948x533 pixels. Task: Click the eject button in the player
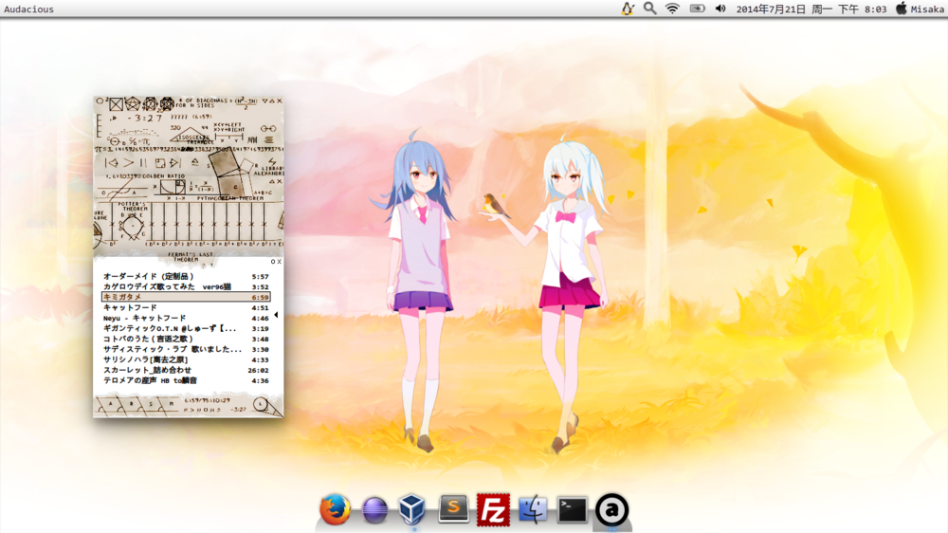pos(194,162)
